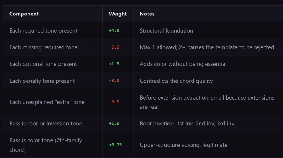This screenshot has height=158, width=283.
Task: Click 'Contradicts the chord quality' note
Action: click(x=176, y=81)
